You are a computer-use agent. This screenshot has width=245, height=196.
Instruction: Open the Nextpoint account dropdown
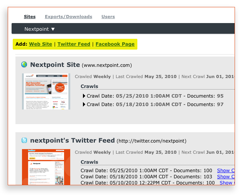pyautogui.click(x=39, y=29)
